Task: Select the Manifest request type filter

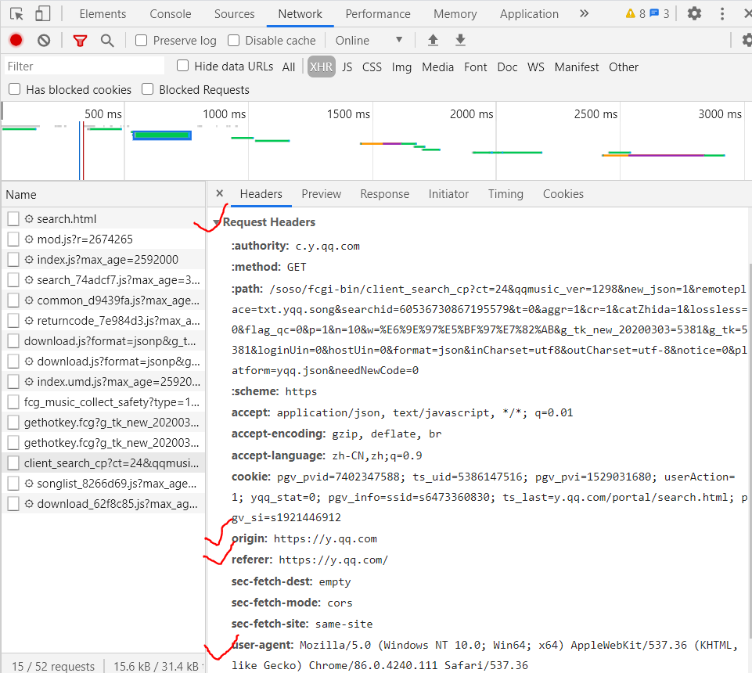Action: pos(577,67)
